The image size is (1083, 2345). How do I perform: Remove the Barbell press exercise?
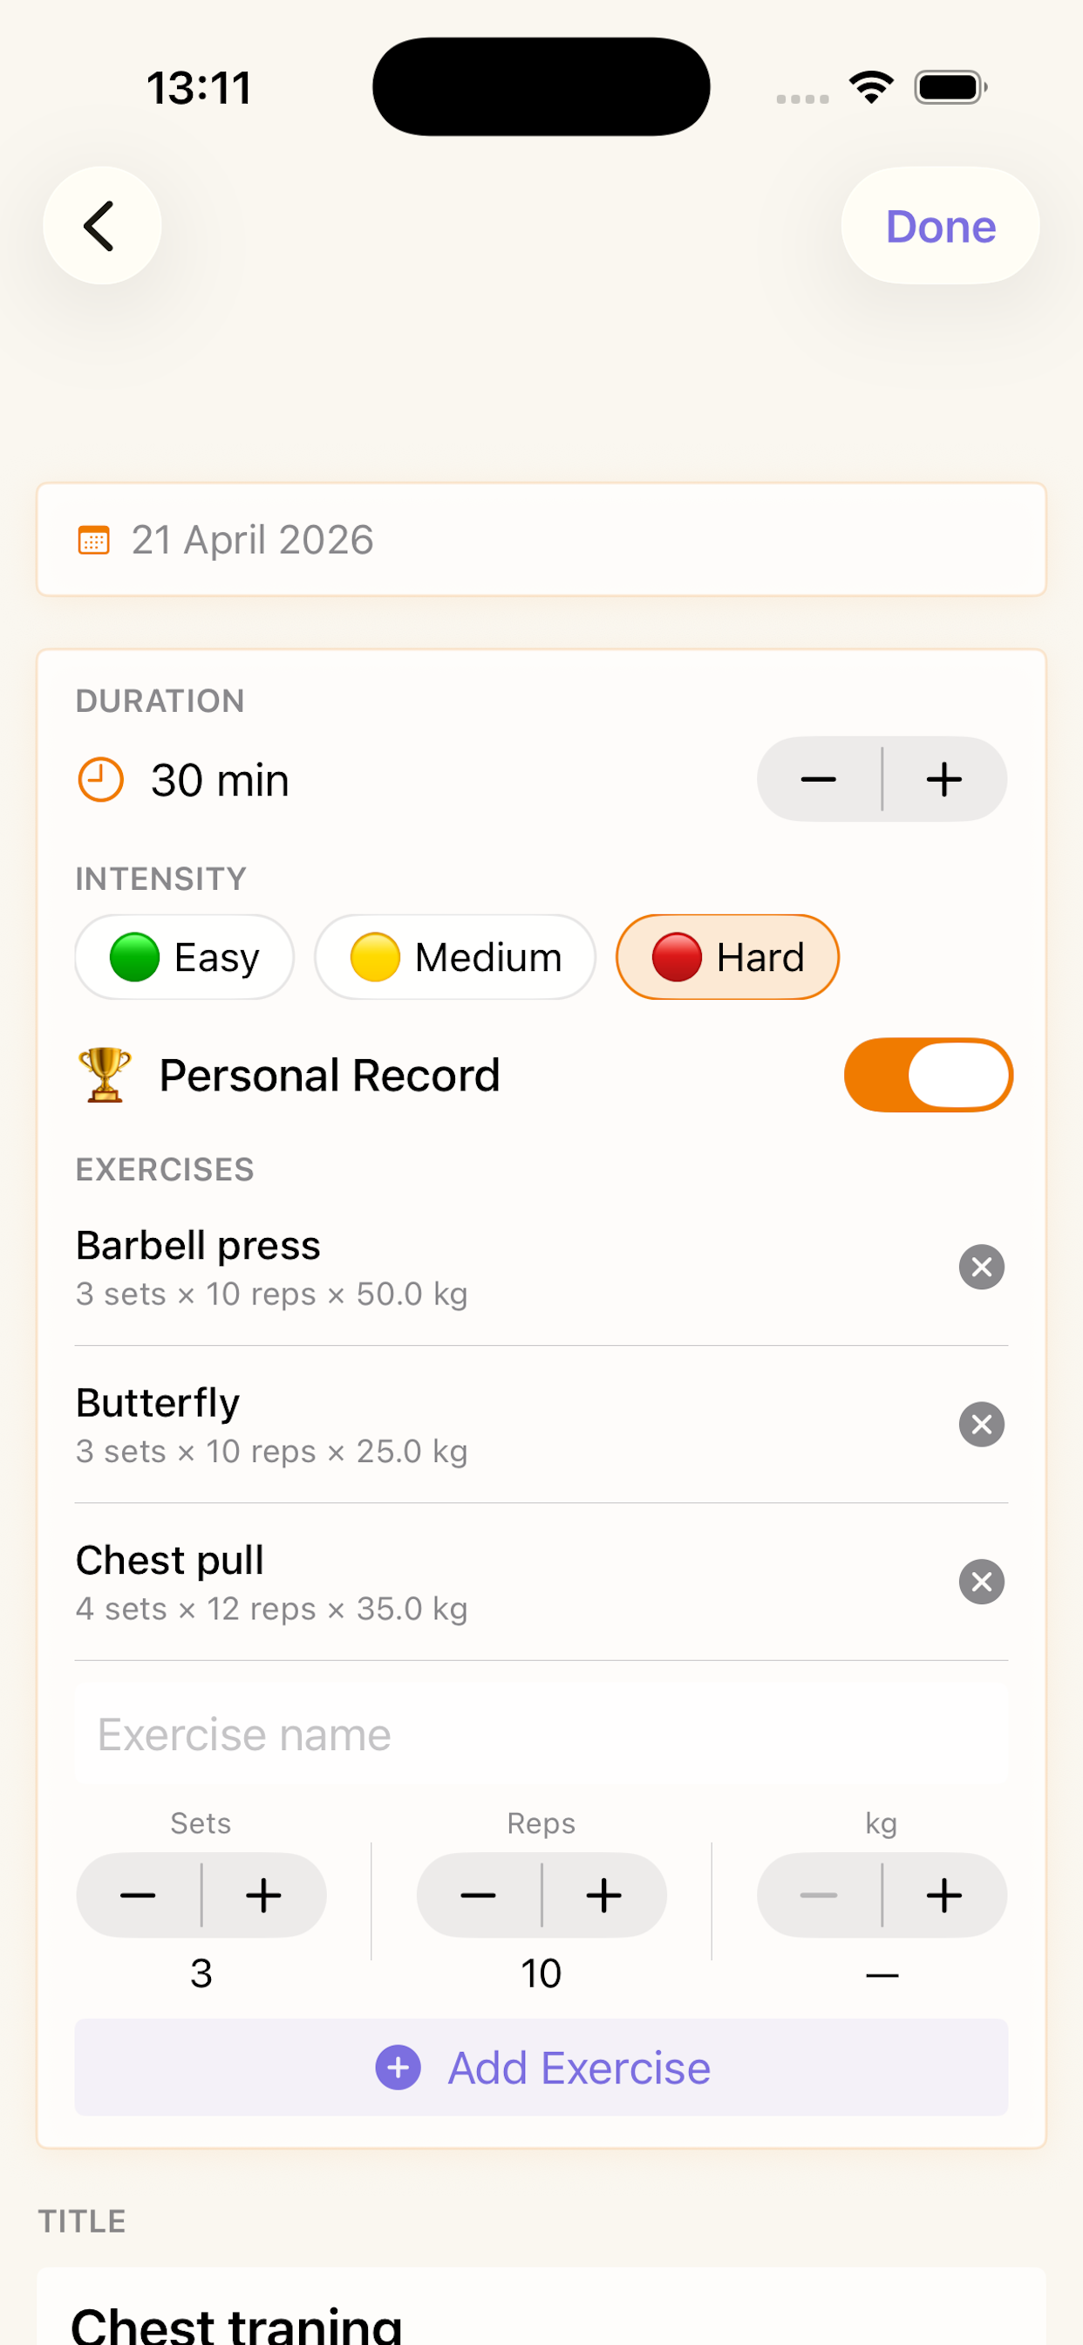point(981,1266)
